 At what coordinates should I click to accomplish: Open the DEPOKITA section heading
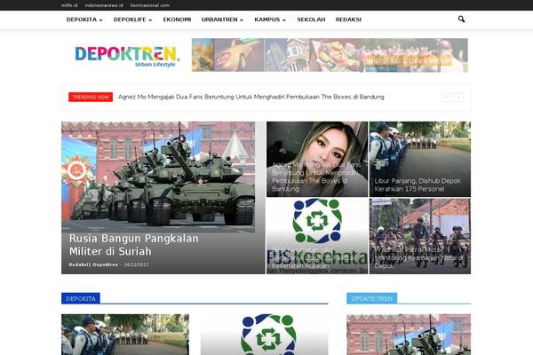tap(81, 298)
